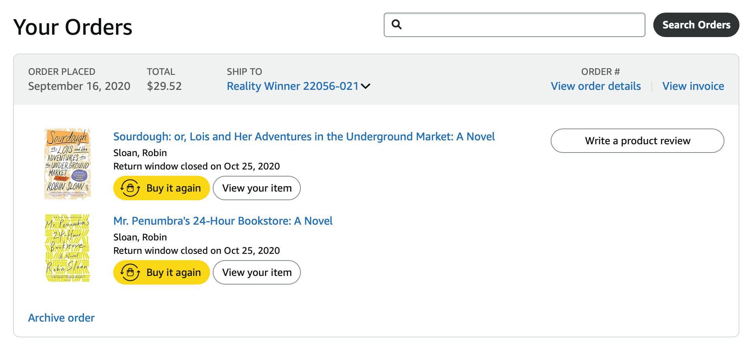Click the author link Sloan, Robin
The height and width of the screenshot is (350, 754).
click(140, 153)
